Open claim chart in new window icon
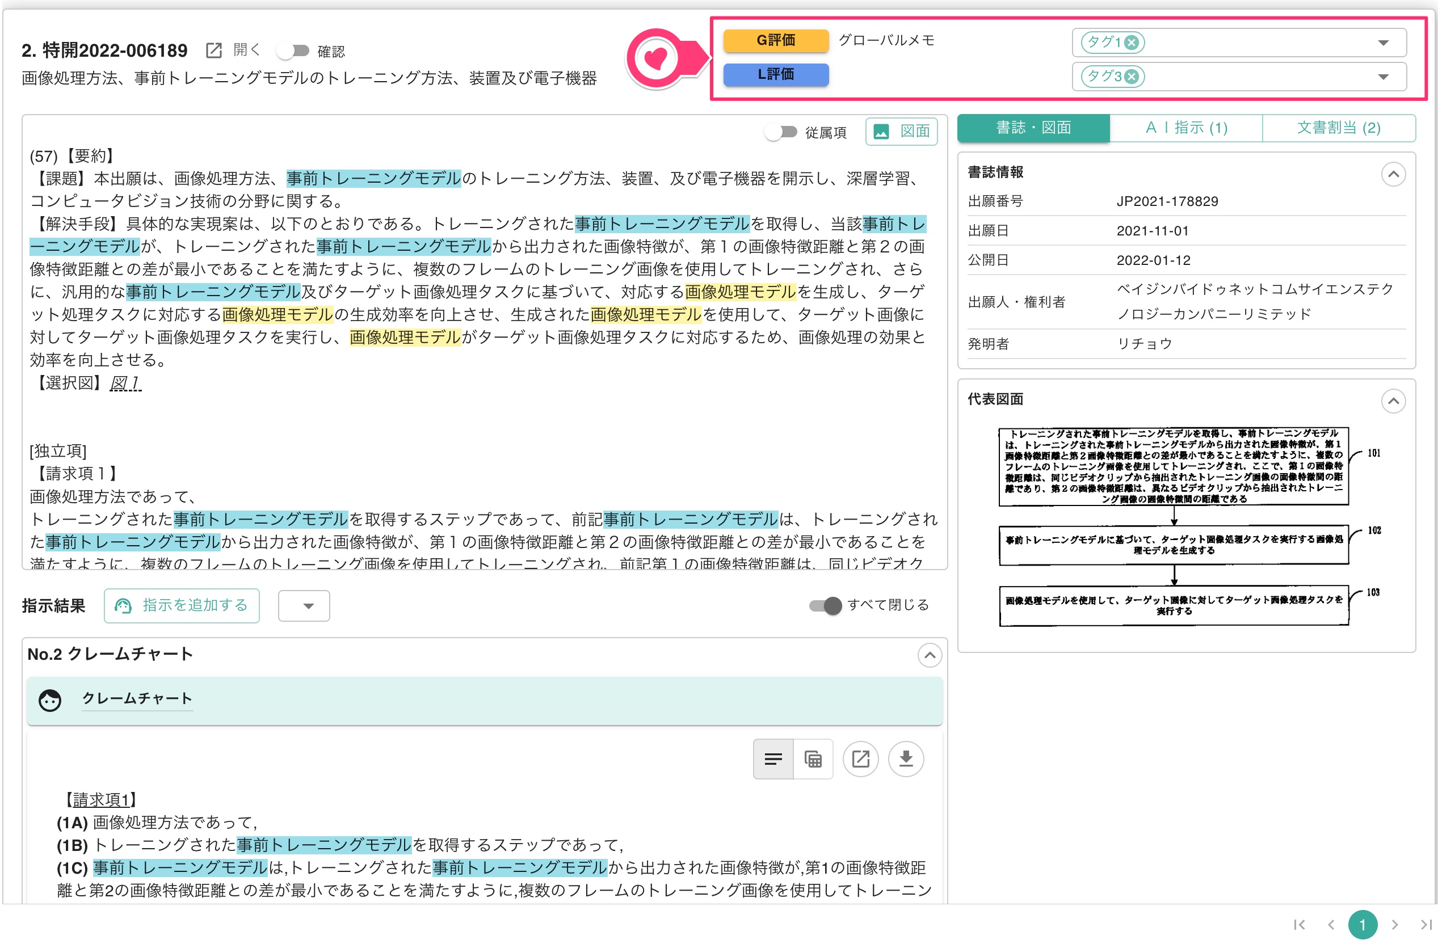1438x944 pixels. coord(860,758)
